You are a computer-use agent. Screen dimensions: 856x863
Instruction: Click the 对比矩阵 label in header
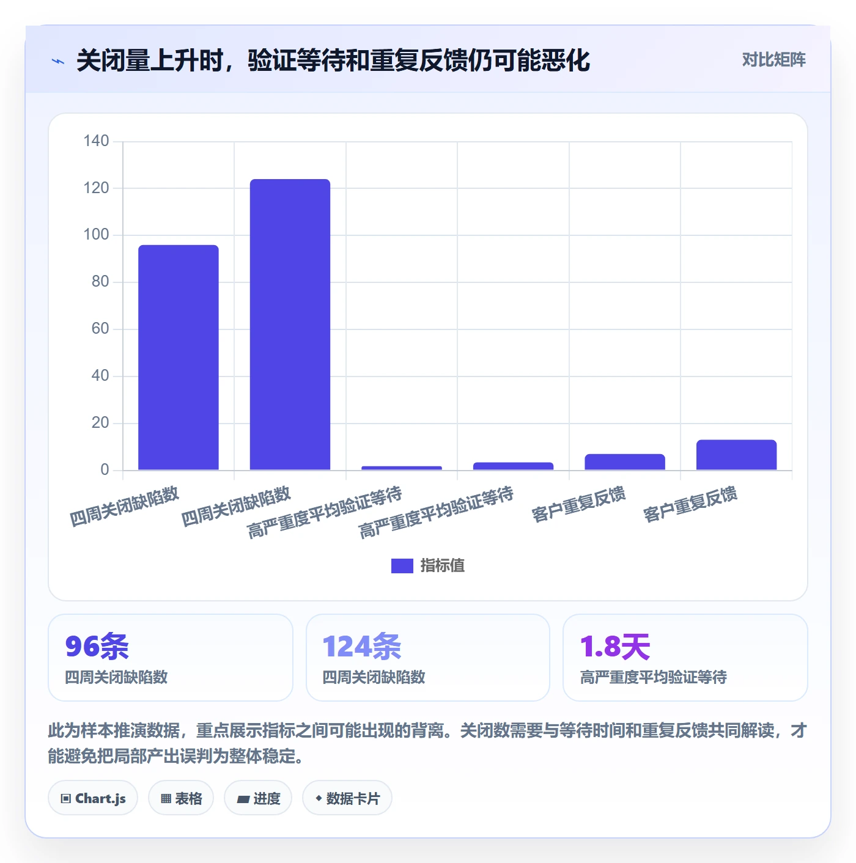(x=773, y=59)
